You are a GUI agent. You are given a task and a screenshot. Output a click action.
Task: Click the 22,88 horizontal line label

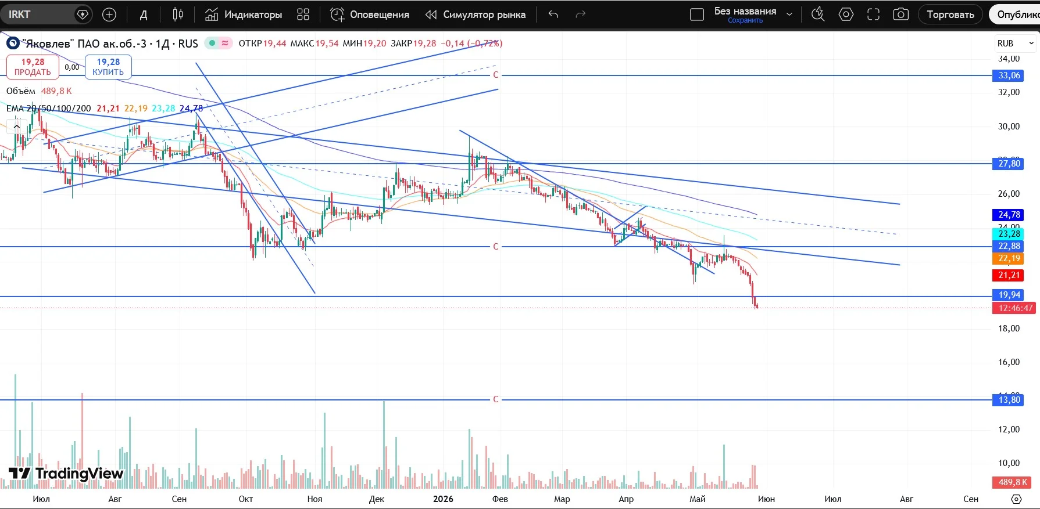(x=1009, y=246)
